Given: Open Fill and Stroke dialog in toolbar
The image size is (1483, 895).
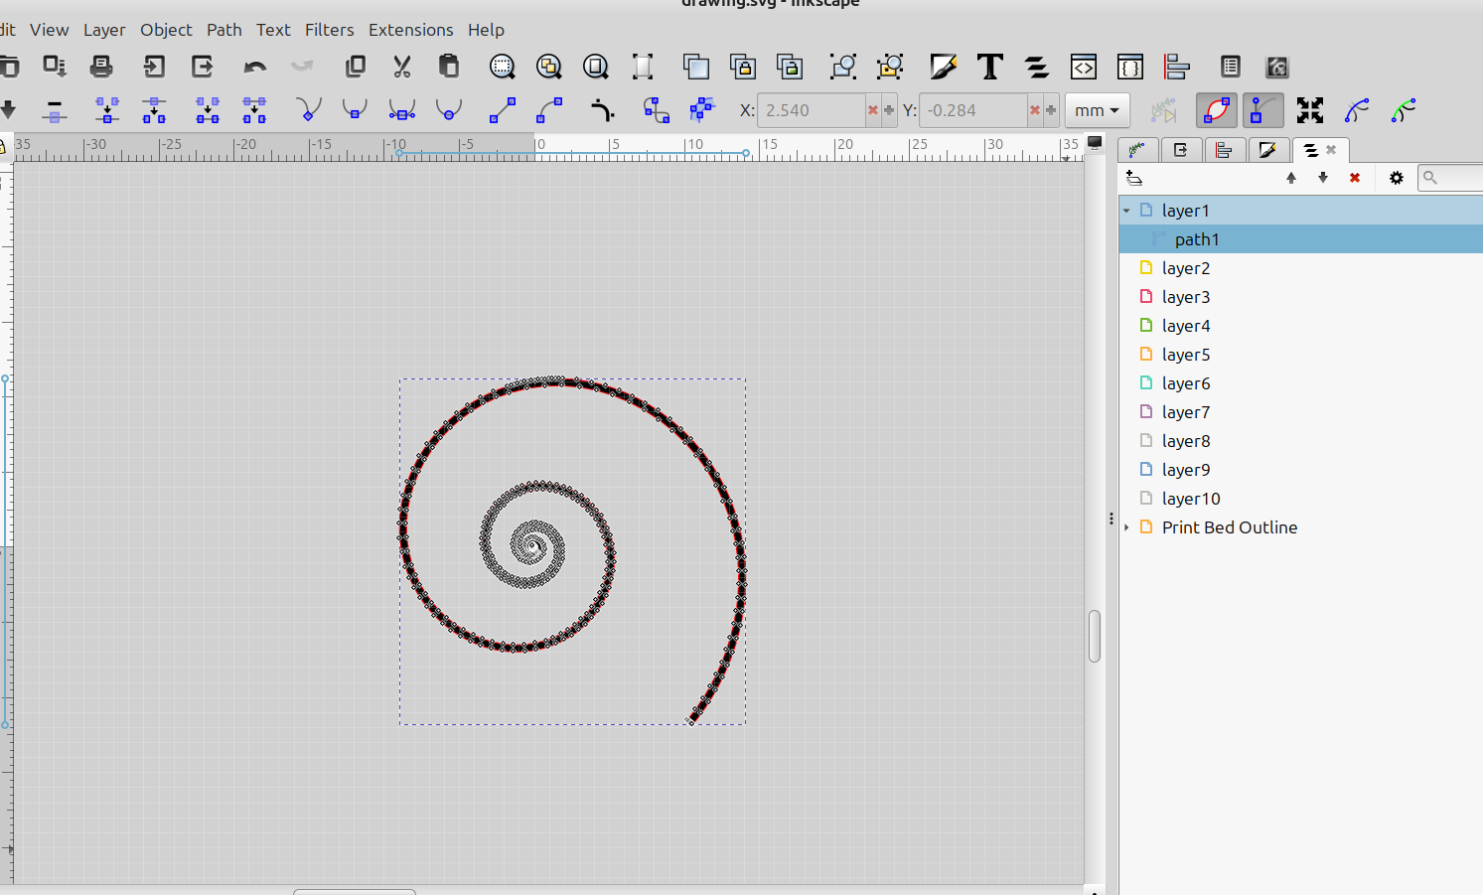Looking at the screenshot, I should point(943,67).
